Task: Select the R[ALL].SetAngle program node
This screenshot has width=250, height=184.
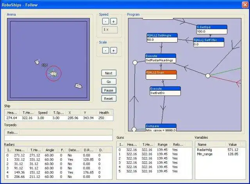Action: [162, 38]
